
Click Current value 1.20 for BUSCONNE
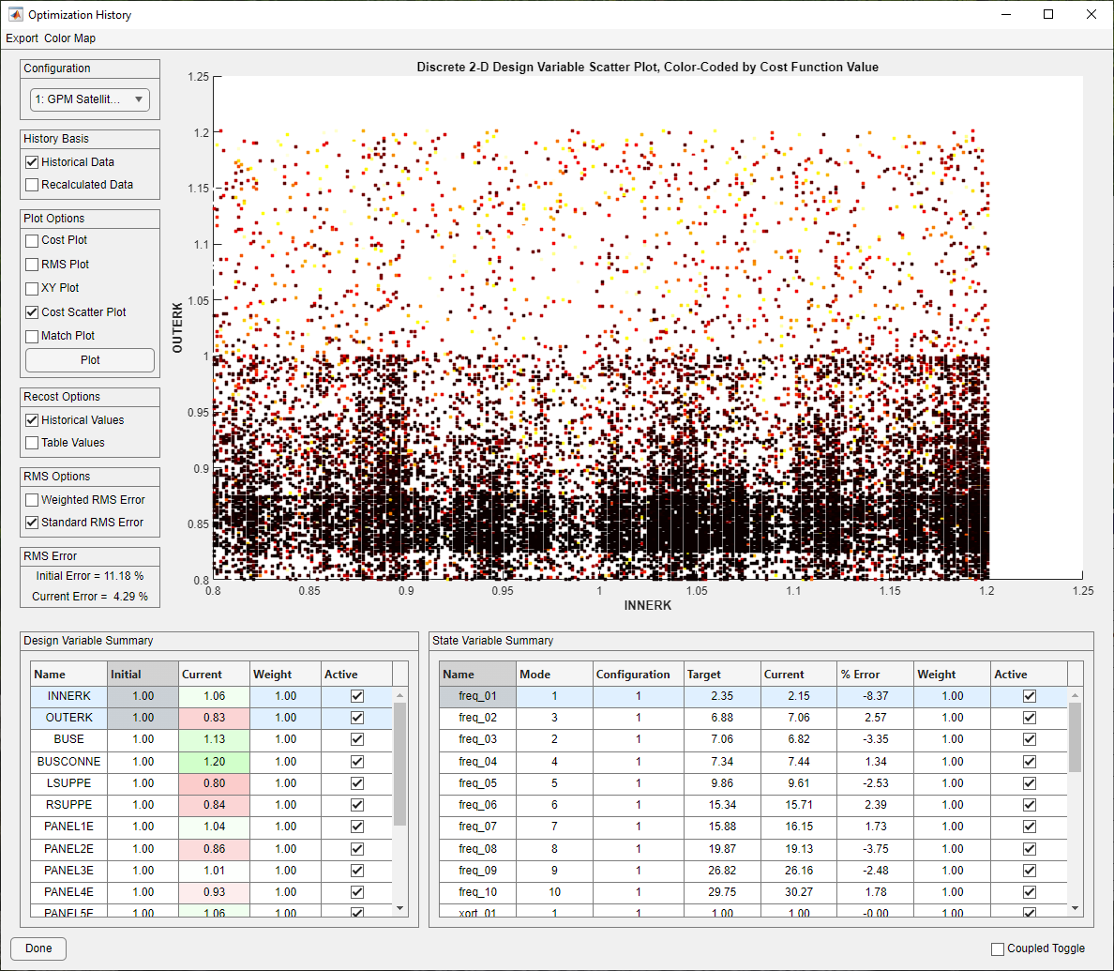[214, 761]
